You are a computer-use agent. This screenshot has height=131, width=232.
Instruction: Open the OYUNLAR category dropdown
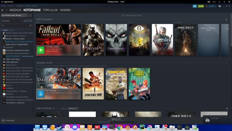point(12,21)
